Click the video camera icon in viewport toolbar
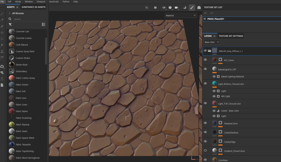 pos(176,8)
